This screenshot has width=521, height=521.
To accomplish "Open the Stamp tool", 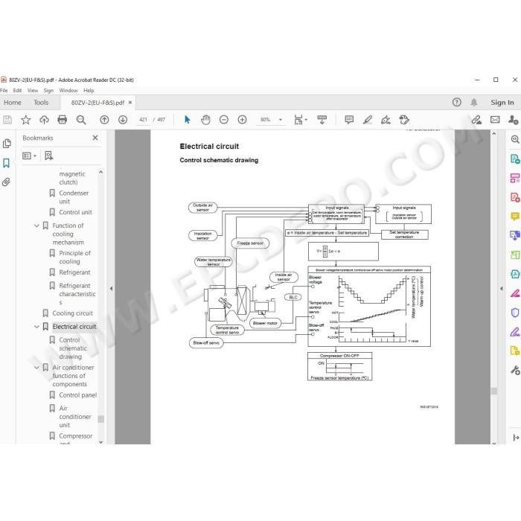I will pyautogui.click(x=404, y=120).
